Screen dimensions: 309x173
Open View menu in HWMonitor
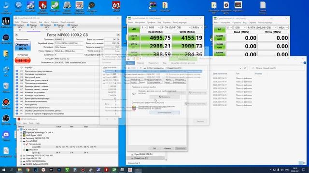[25, 123]
